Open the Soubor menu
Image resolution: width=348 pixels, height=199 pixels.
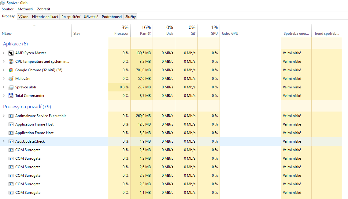click(x=8, y=9)
